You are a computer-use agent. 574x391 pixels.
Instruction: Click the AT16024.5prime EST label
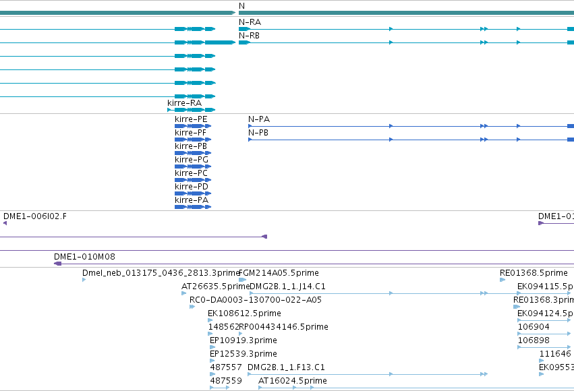tap(293, 381)
